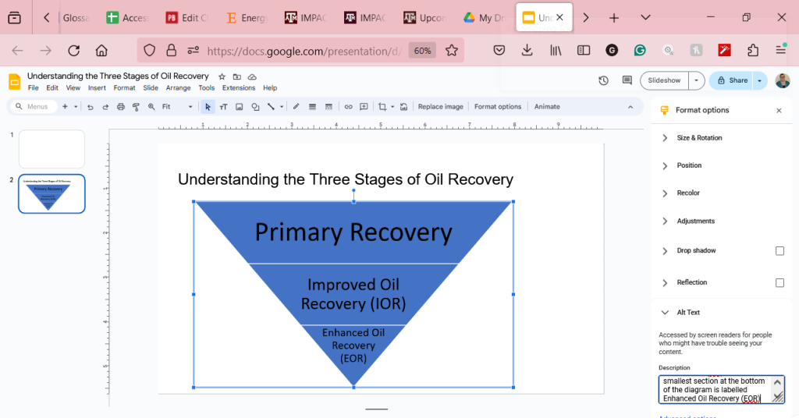The height and width of the screenshot is (418, 799).
Task: Open the Edit menu
Action: point(52,88)
